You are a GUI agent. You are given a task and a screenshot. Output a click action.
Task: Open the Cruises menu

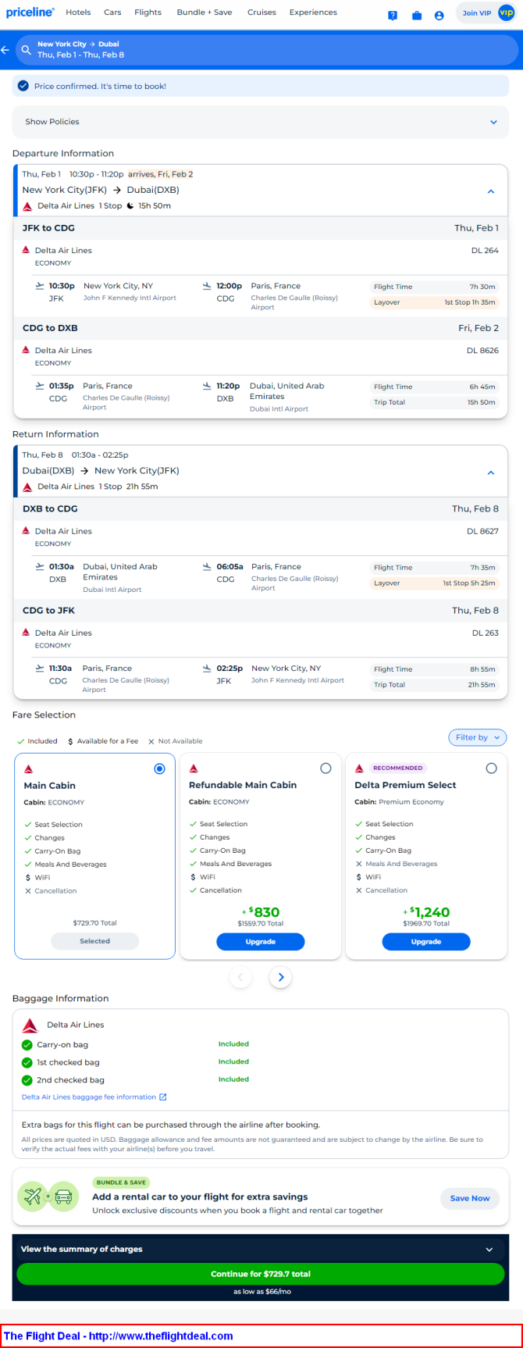pos(261,12)
